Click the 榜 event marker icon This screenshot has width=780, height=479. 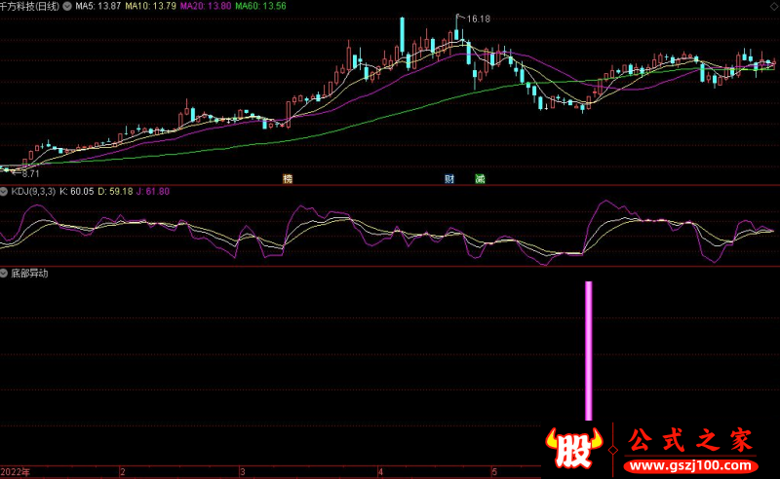pyautogui.click(x=288, y=179)
